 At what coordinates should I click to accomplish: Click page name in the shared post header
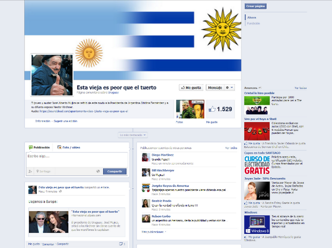61,187
